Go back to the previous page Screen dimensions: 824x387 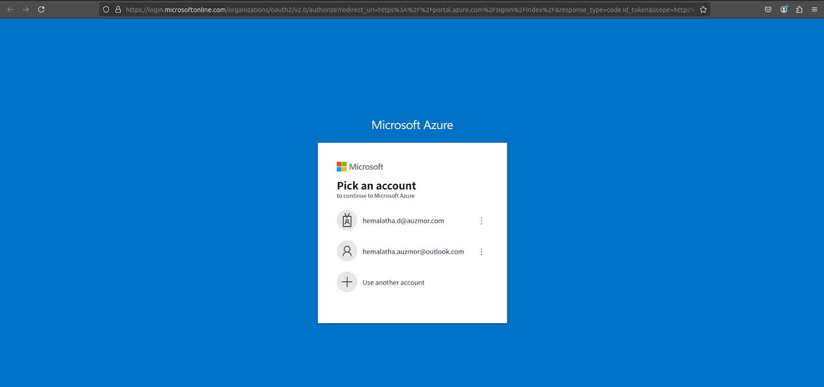10,9
